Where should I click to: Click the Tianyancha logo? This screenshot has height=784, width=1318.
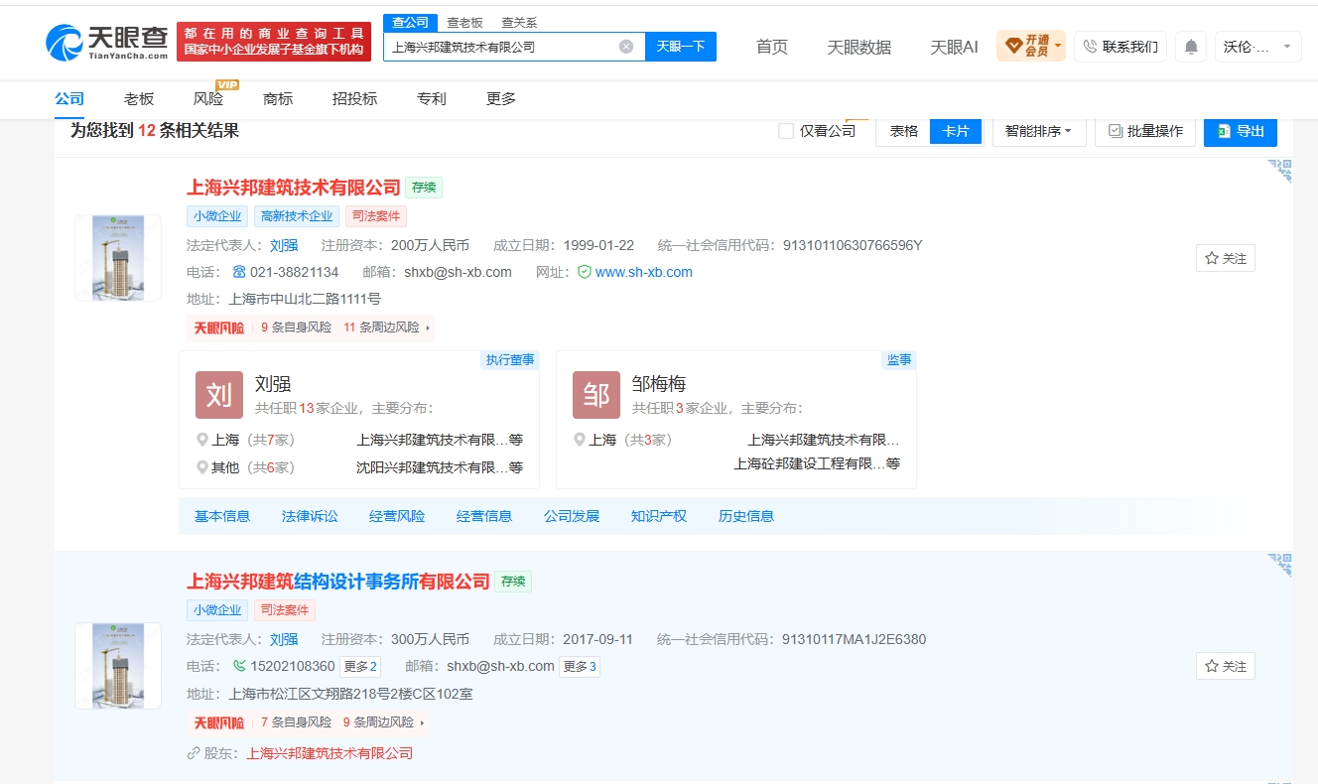(107, 42)
